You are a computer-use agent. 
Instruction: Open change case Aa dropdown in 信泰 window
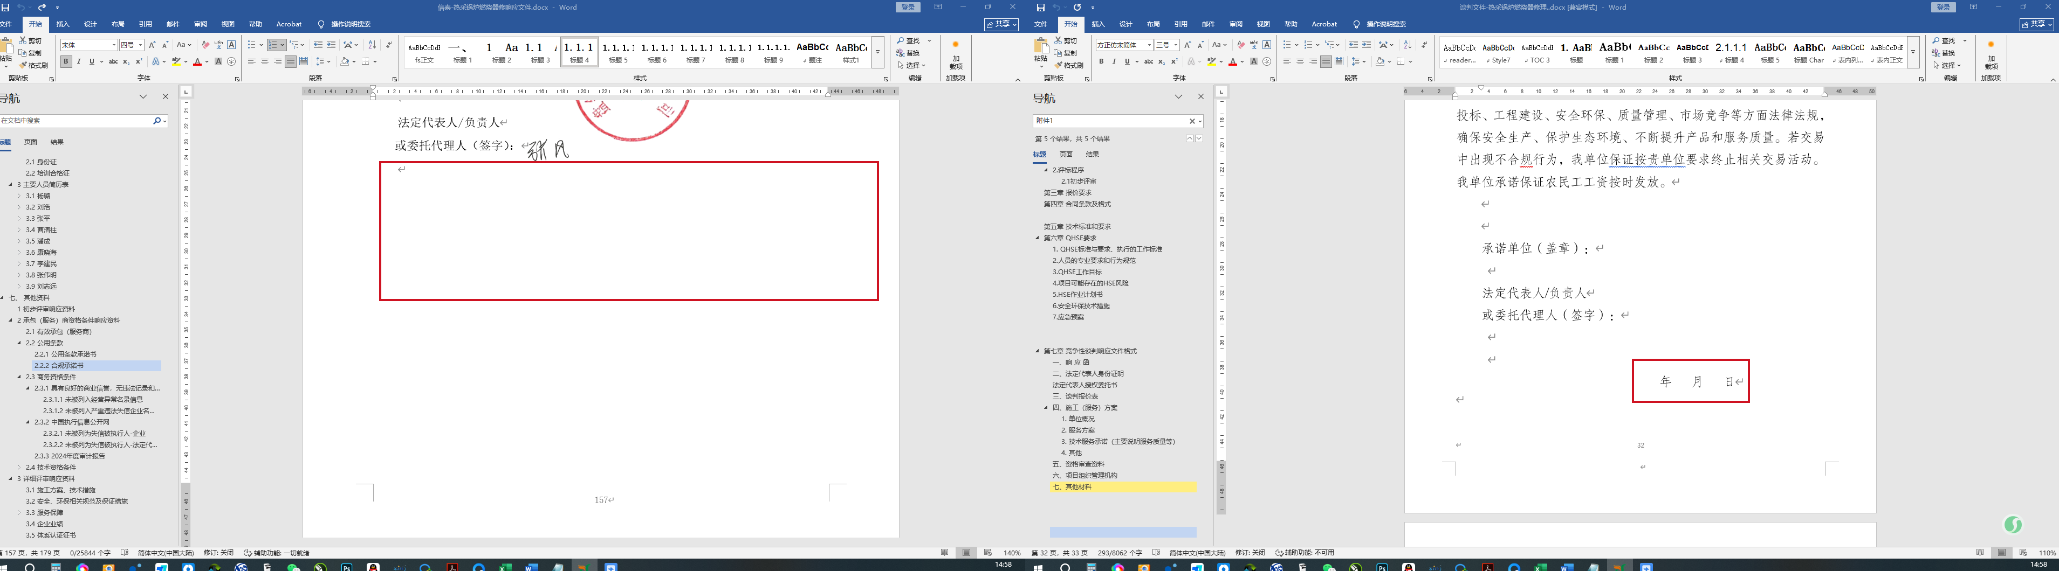(x=184, y=45)
